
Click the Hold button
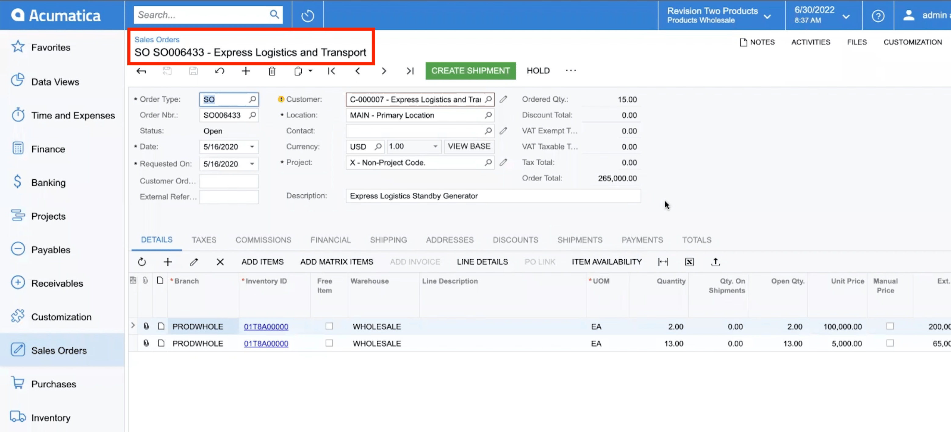(x=538, y=70)
